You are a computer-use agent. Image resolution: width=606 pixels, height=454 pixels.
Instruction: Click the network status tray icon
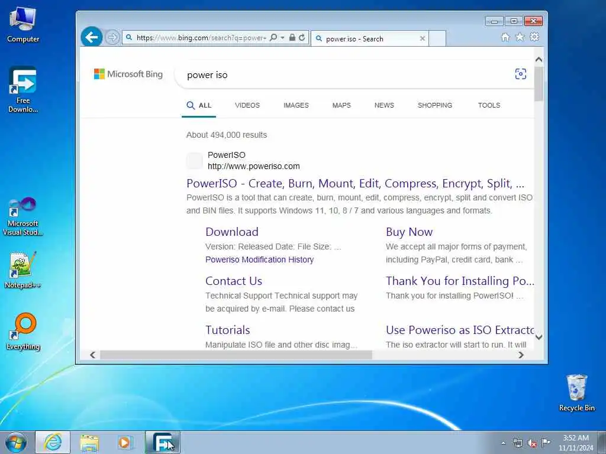(517, 443)
